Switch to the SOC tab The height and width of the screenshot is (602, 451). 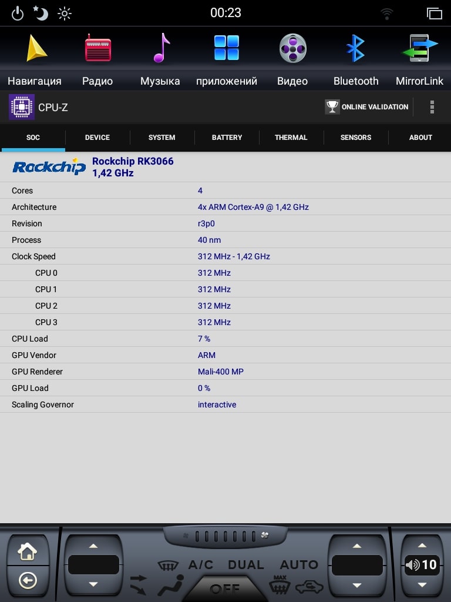(x=33, y=138)
